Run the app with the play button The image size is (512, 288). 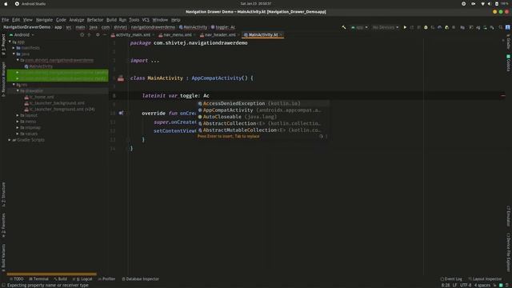click(x=405, y=27)
